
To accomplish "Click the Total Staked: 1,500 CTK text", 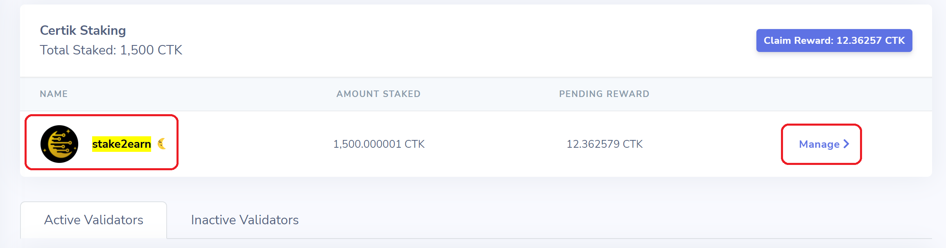I will pos(111,50).
